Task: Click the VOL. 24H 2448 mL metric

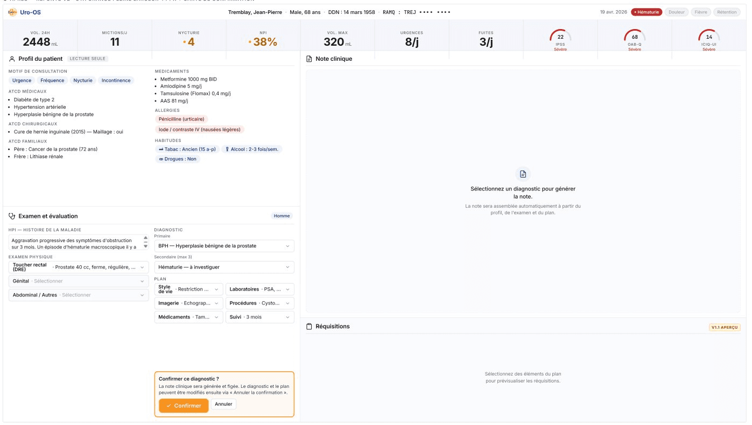Action: point(40,39)
